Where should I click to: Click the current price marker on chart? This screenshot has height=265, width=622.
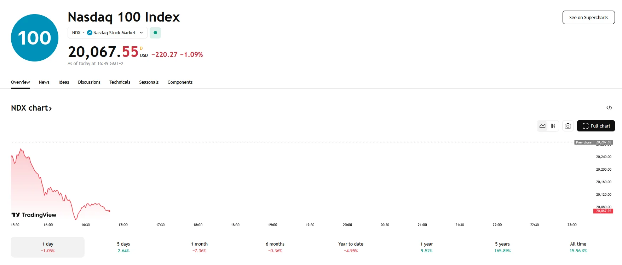(x=603, y=211)
